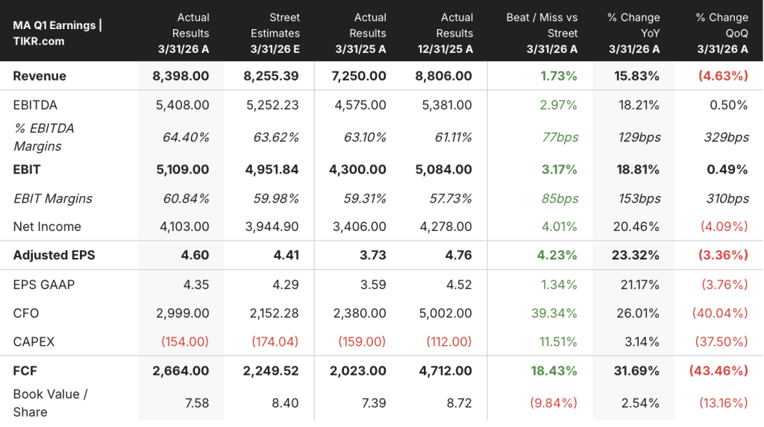Select the Adjusted EPS row label

pyautogui.click(x=54, y=255)
